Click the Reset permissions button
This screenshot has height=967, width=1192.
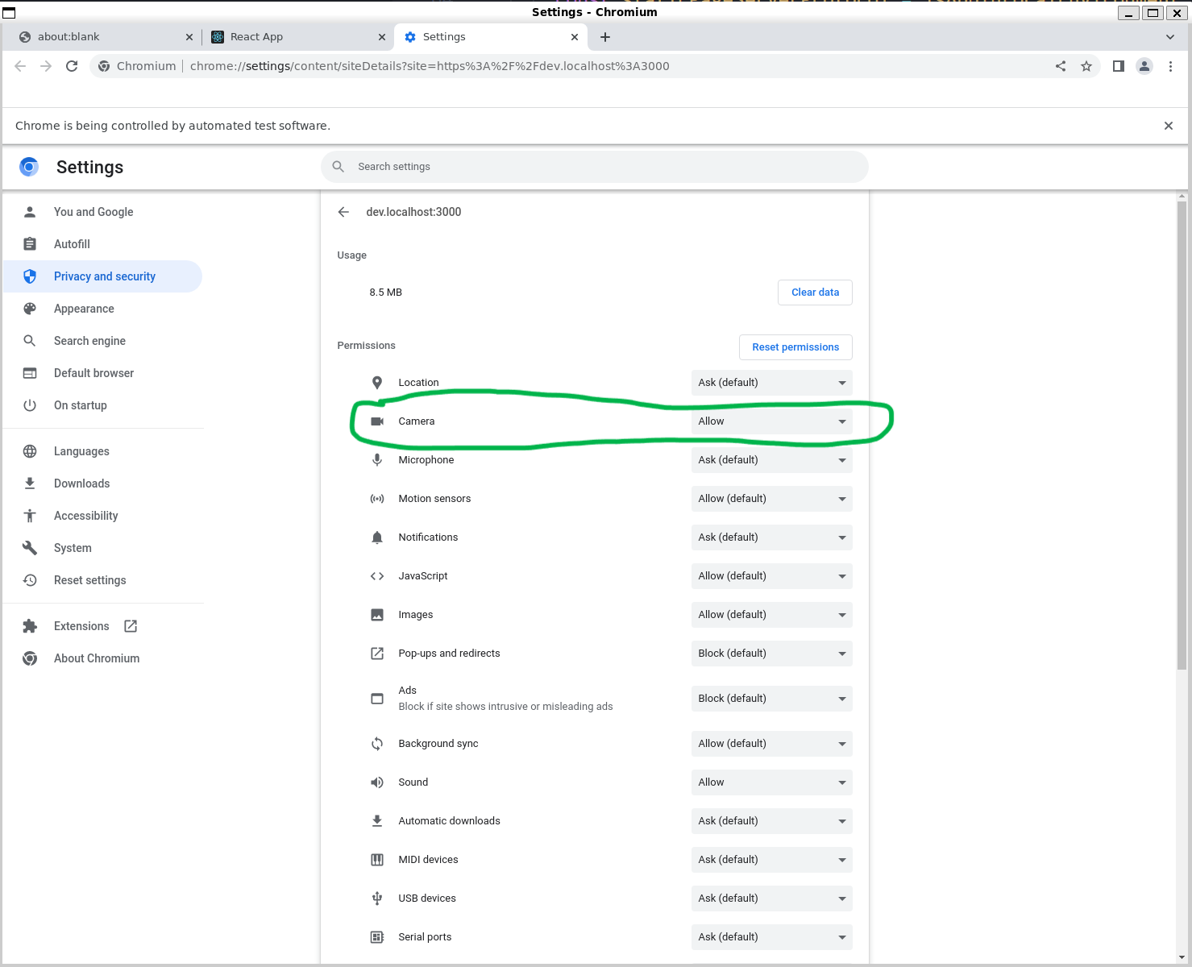pyautogui.click(x=795, y=347)
